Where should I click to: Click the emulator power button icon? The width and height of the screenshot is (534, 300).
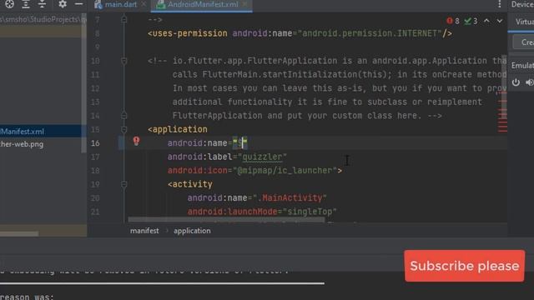coord(516,82)
